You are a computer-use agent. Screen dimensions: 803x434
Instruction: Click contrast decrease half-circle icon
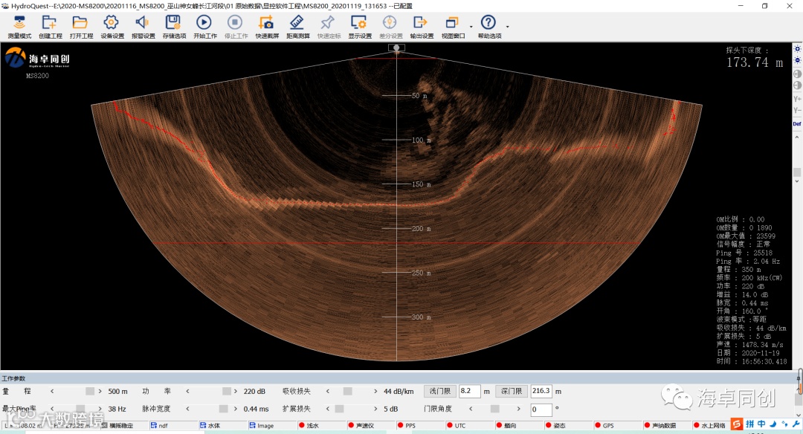[797, 85]
